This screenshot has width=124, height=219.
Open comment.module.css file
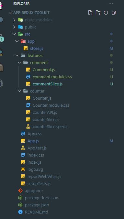pyautogui.click(x=52, y=77)
